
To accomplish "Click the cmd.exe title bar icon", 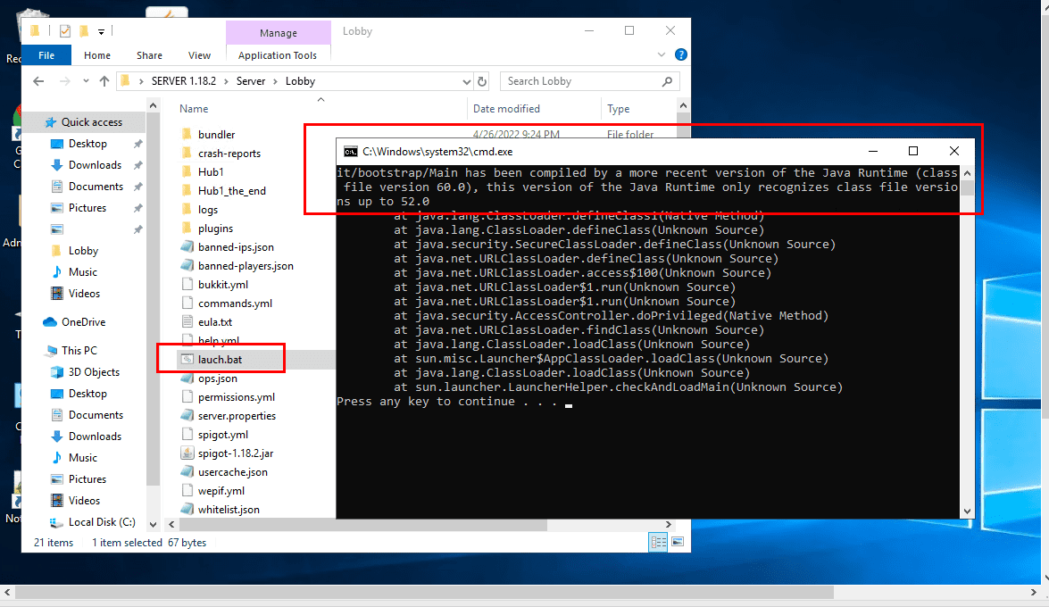I will [350, 152].
